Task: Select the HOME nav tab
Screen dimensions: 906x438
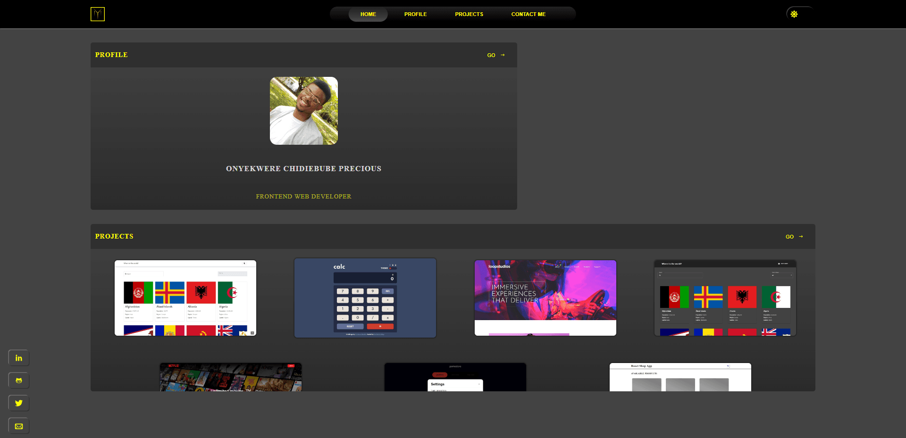Action: point(368,14)
